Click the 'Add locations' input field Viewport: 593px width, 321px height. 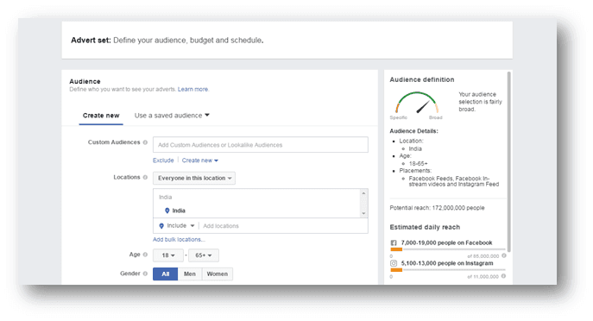click(x=284, y=226)
